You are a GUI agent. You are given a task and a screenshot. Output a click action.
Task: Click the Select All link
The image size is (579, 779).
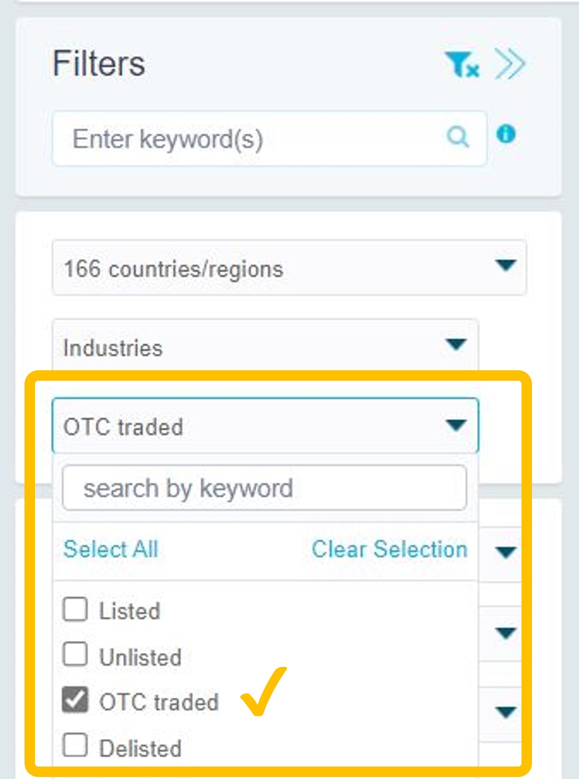[x=110, y=549]
